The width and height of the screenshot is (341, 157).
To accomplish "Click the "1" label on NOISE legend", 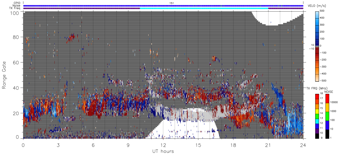I will [x=331, y=138].
